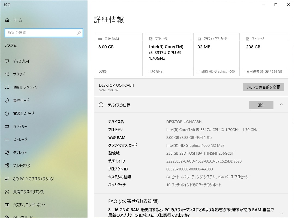
Task: Click Power and Sleep icon
Action: pyautogui.click(x=7, y=113)
